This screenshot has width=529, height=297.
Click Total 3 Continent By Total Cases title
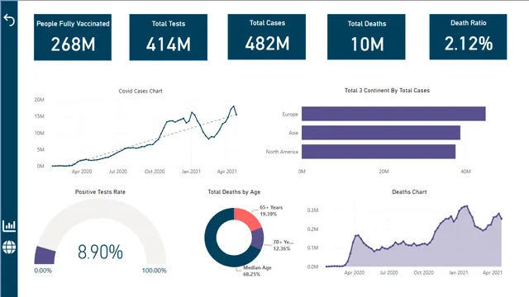387,90
